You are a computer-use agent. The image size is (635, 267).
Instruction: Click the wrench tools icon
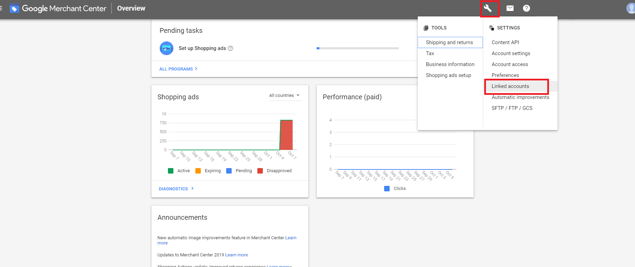click(x=488, y=8)
